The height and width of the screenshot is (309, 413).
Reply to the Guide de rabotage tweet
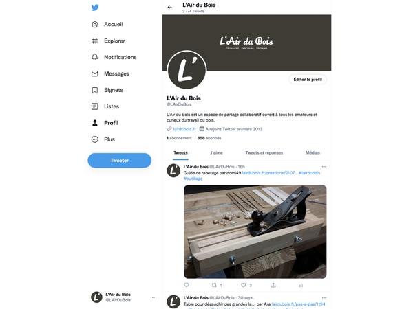click(x=187, y=285)
